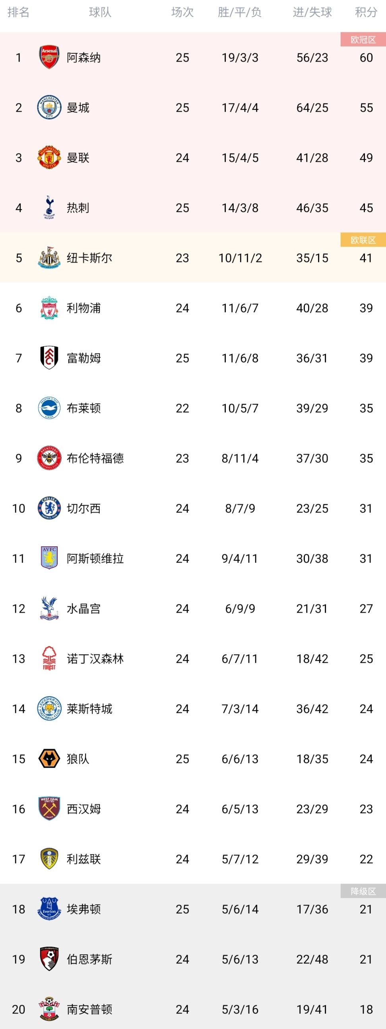Click the 降级区 zone label

point(363,891)
